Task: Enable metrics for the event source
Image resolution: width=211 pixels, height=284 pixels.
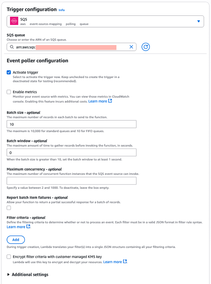Action: tap(9, 92)
